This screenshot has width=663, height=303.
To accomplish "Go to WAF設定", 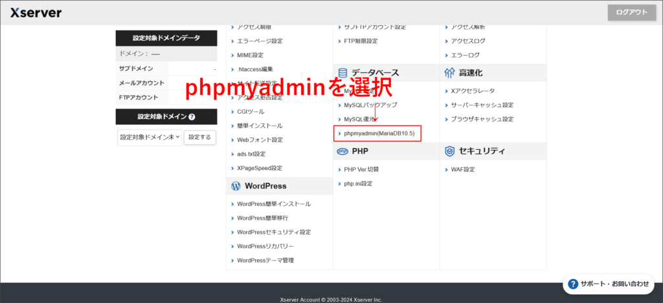I will [x=462, y=169].
